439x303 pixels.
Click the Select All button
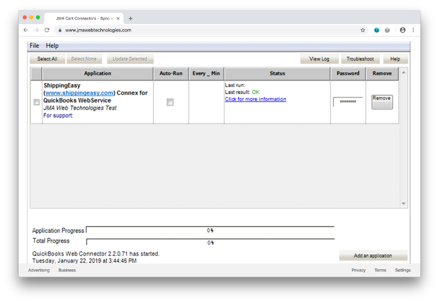47,59
